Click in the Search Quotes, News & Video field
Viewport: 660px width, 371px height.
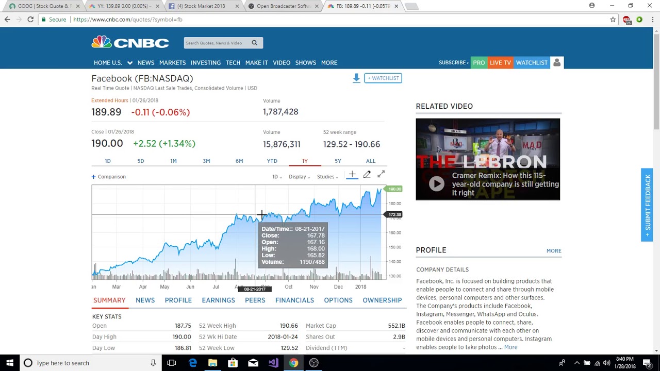(217, 43)
